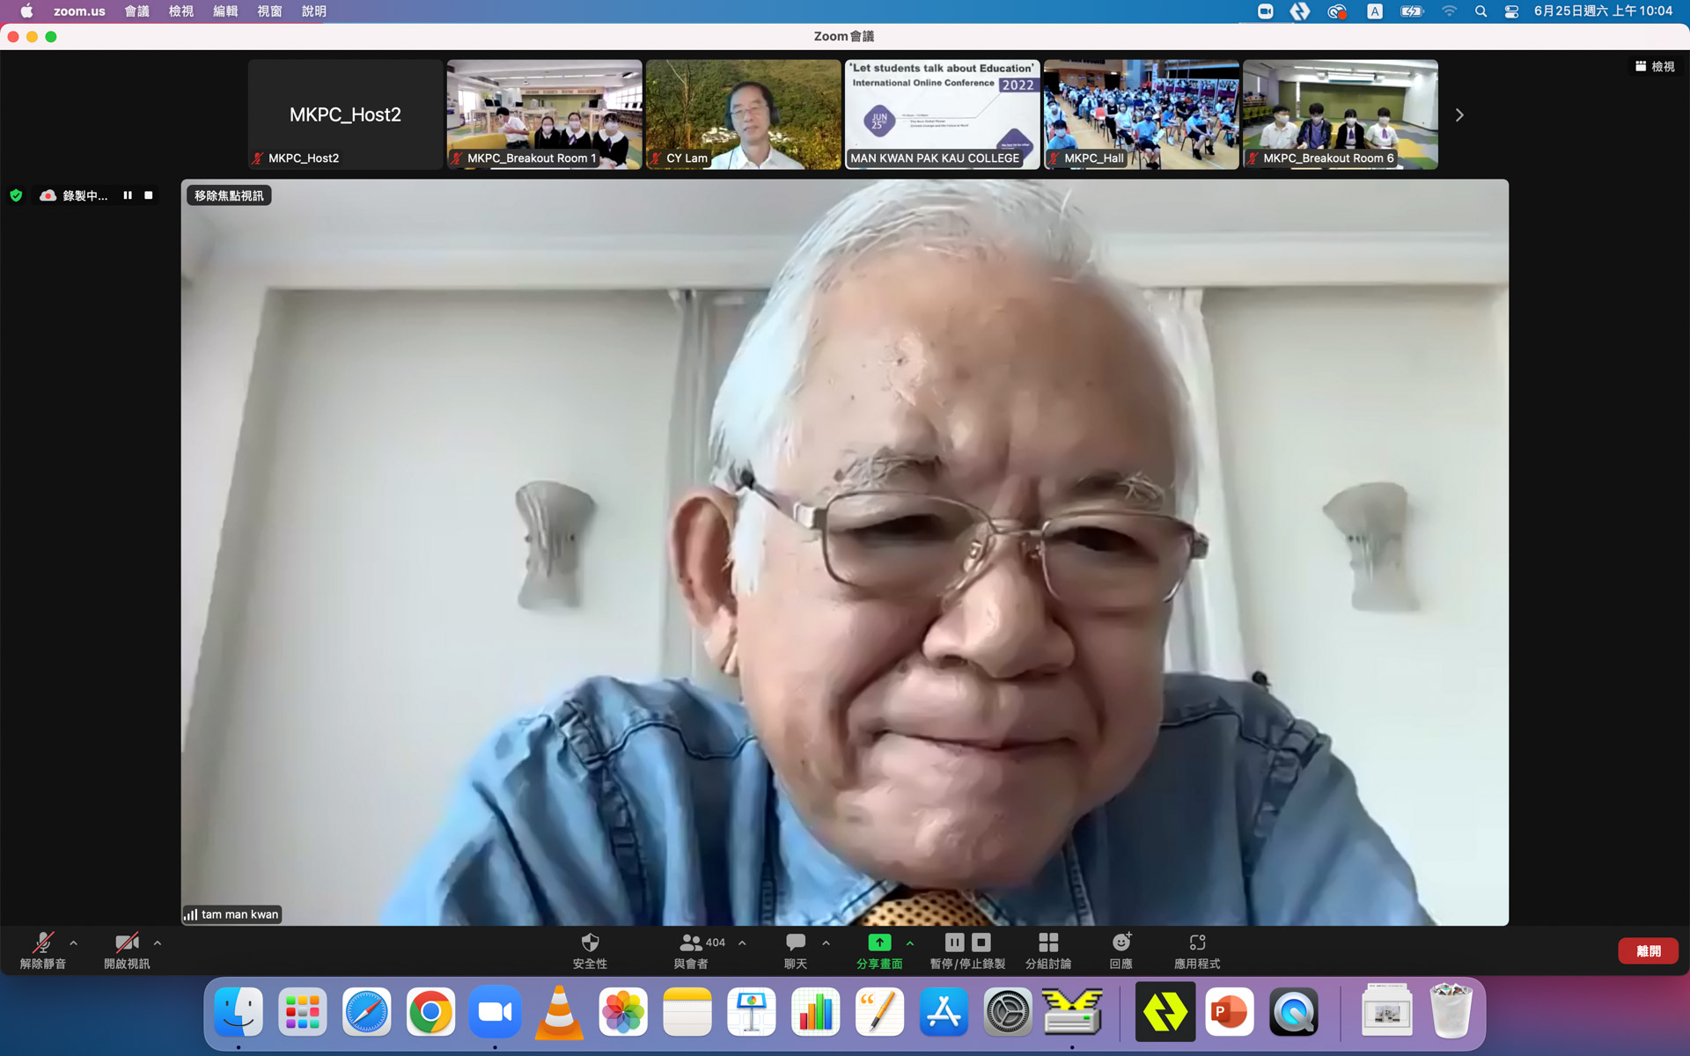This screenshot has height=1056, width=1690.
Task: Stop recording from bottom toolbar
Action: coord(981,942)
